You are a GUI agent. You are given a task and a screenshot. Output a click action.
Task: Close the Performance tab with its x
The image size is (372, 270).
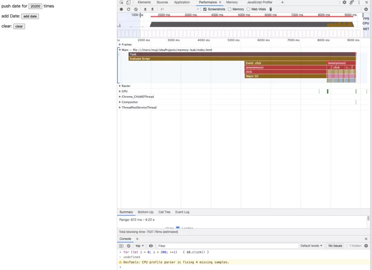pos(220,2)
